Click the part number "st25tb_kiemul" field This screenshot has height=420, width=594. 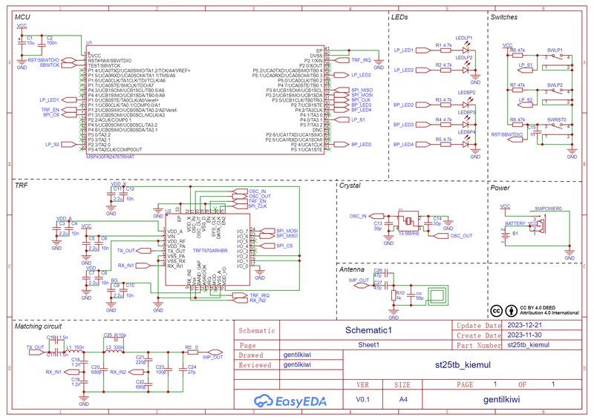[529, 344]
